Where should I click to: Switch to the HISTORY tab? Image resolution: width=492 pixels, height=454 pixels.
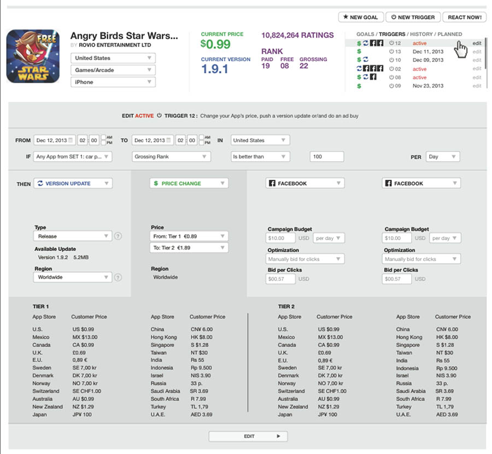pyautogui.click(x=421, y=34)
